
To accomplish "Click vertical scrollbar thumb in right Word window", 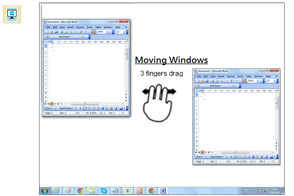I will [276, 103].
